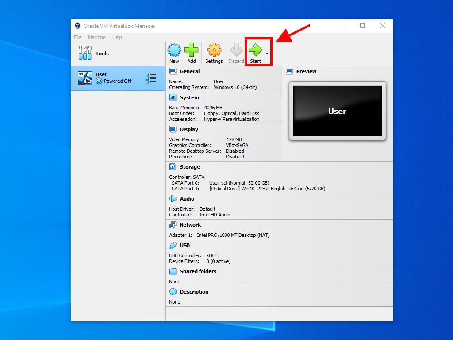Viewport: 453px width, 340px height.
Task: Expand the Start button dropdown arrow
Action: tap(267, 54)
